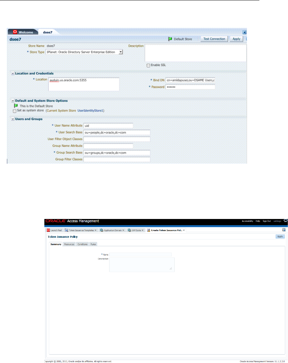Close Create Token Issuance Policy tab
The height and width of the screenshot is (363, 288).
(x=184, y=230)
